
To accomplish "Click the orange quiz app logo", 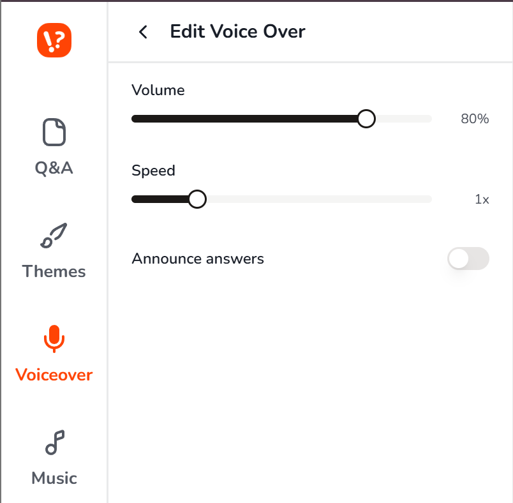I will (54, 40).
